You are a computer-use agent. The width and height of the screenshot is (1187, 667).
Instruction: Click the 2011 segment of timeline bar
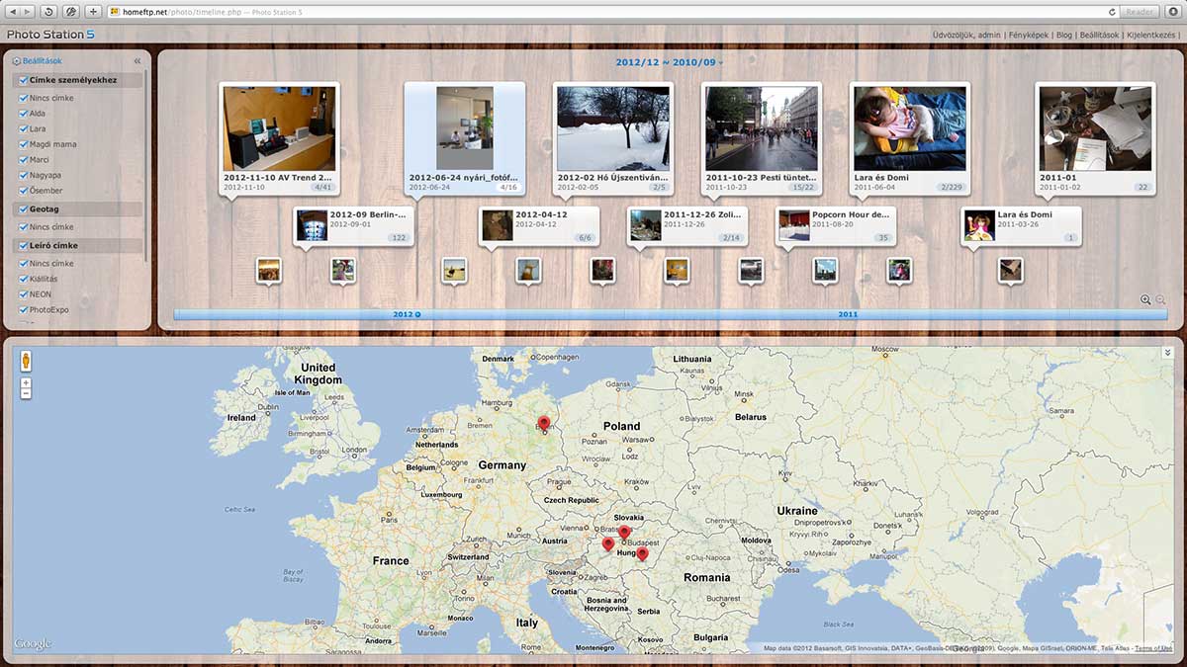click(848, 314)
